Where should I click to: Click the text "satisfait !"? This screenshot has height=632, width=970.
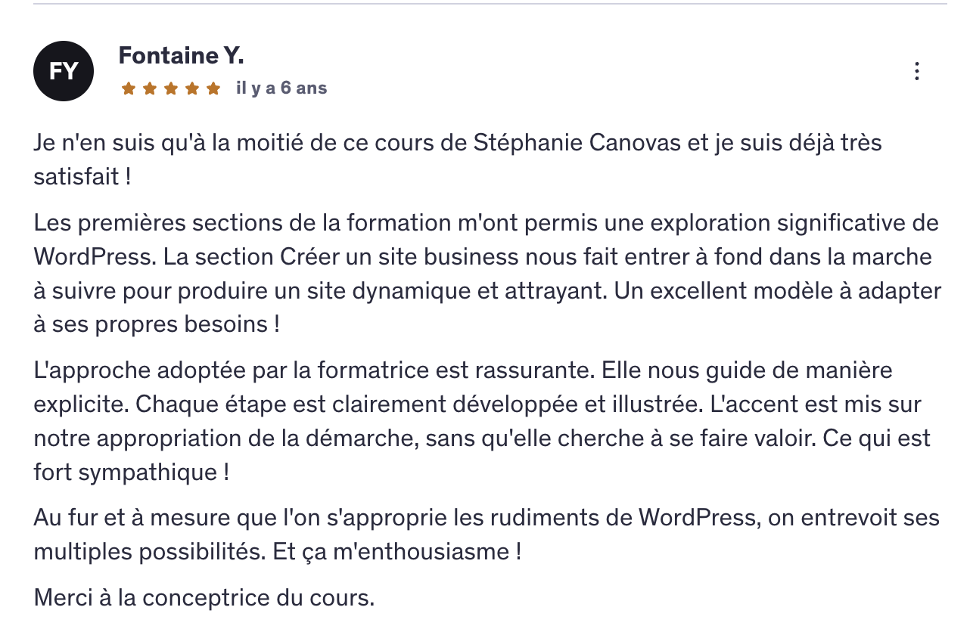coord(82,177)
